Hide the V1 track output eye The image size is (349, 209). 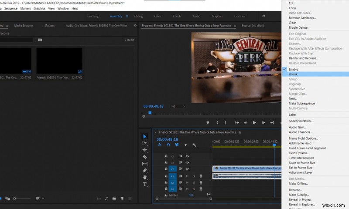[x=187, y=169]
